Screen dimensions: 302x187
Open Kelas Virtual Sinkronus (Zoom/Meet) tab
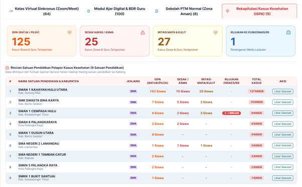(44, 11)
